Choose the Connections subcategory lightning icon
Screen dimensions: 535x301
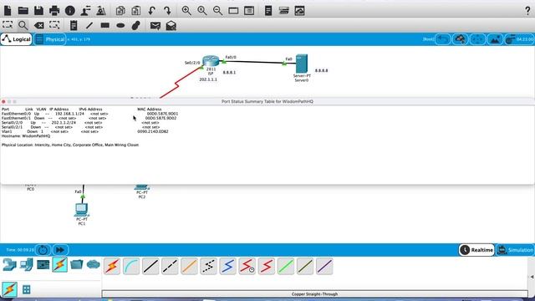click(9, 289)
